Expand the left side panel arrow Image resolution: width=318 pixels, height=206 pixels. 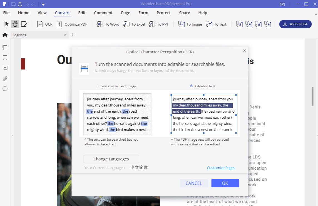[12, 136]
